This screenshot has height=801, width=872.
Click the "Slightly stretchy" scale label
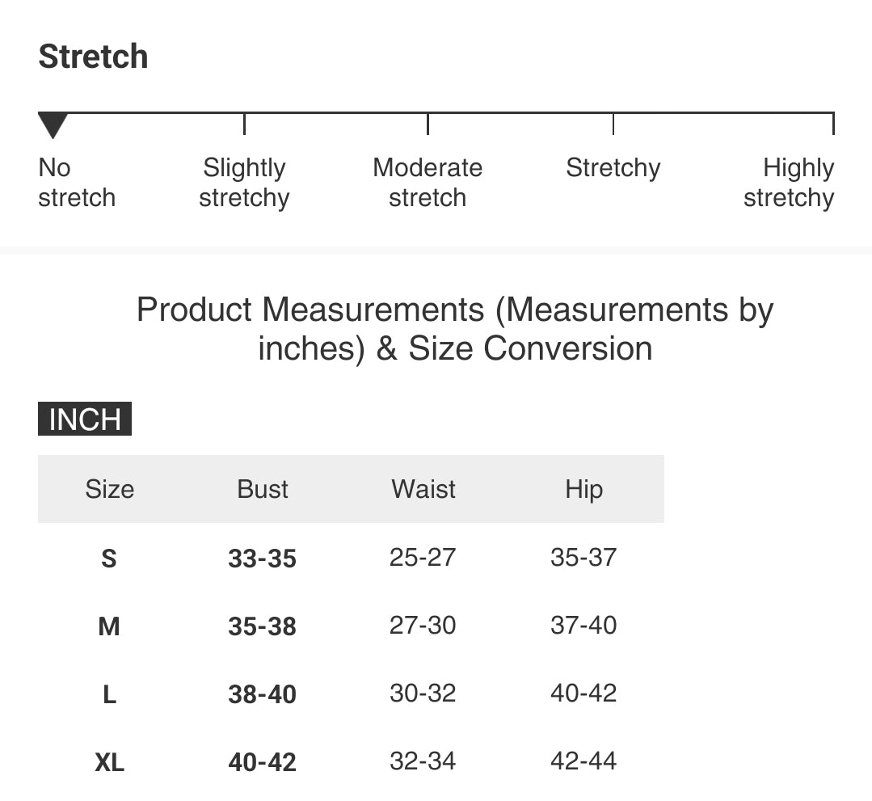[x=244, y=183]
